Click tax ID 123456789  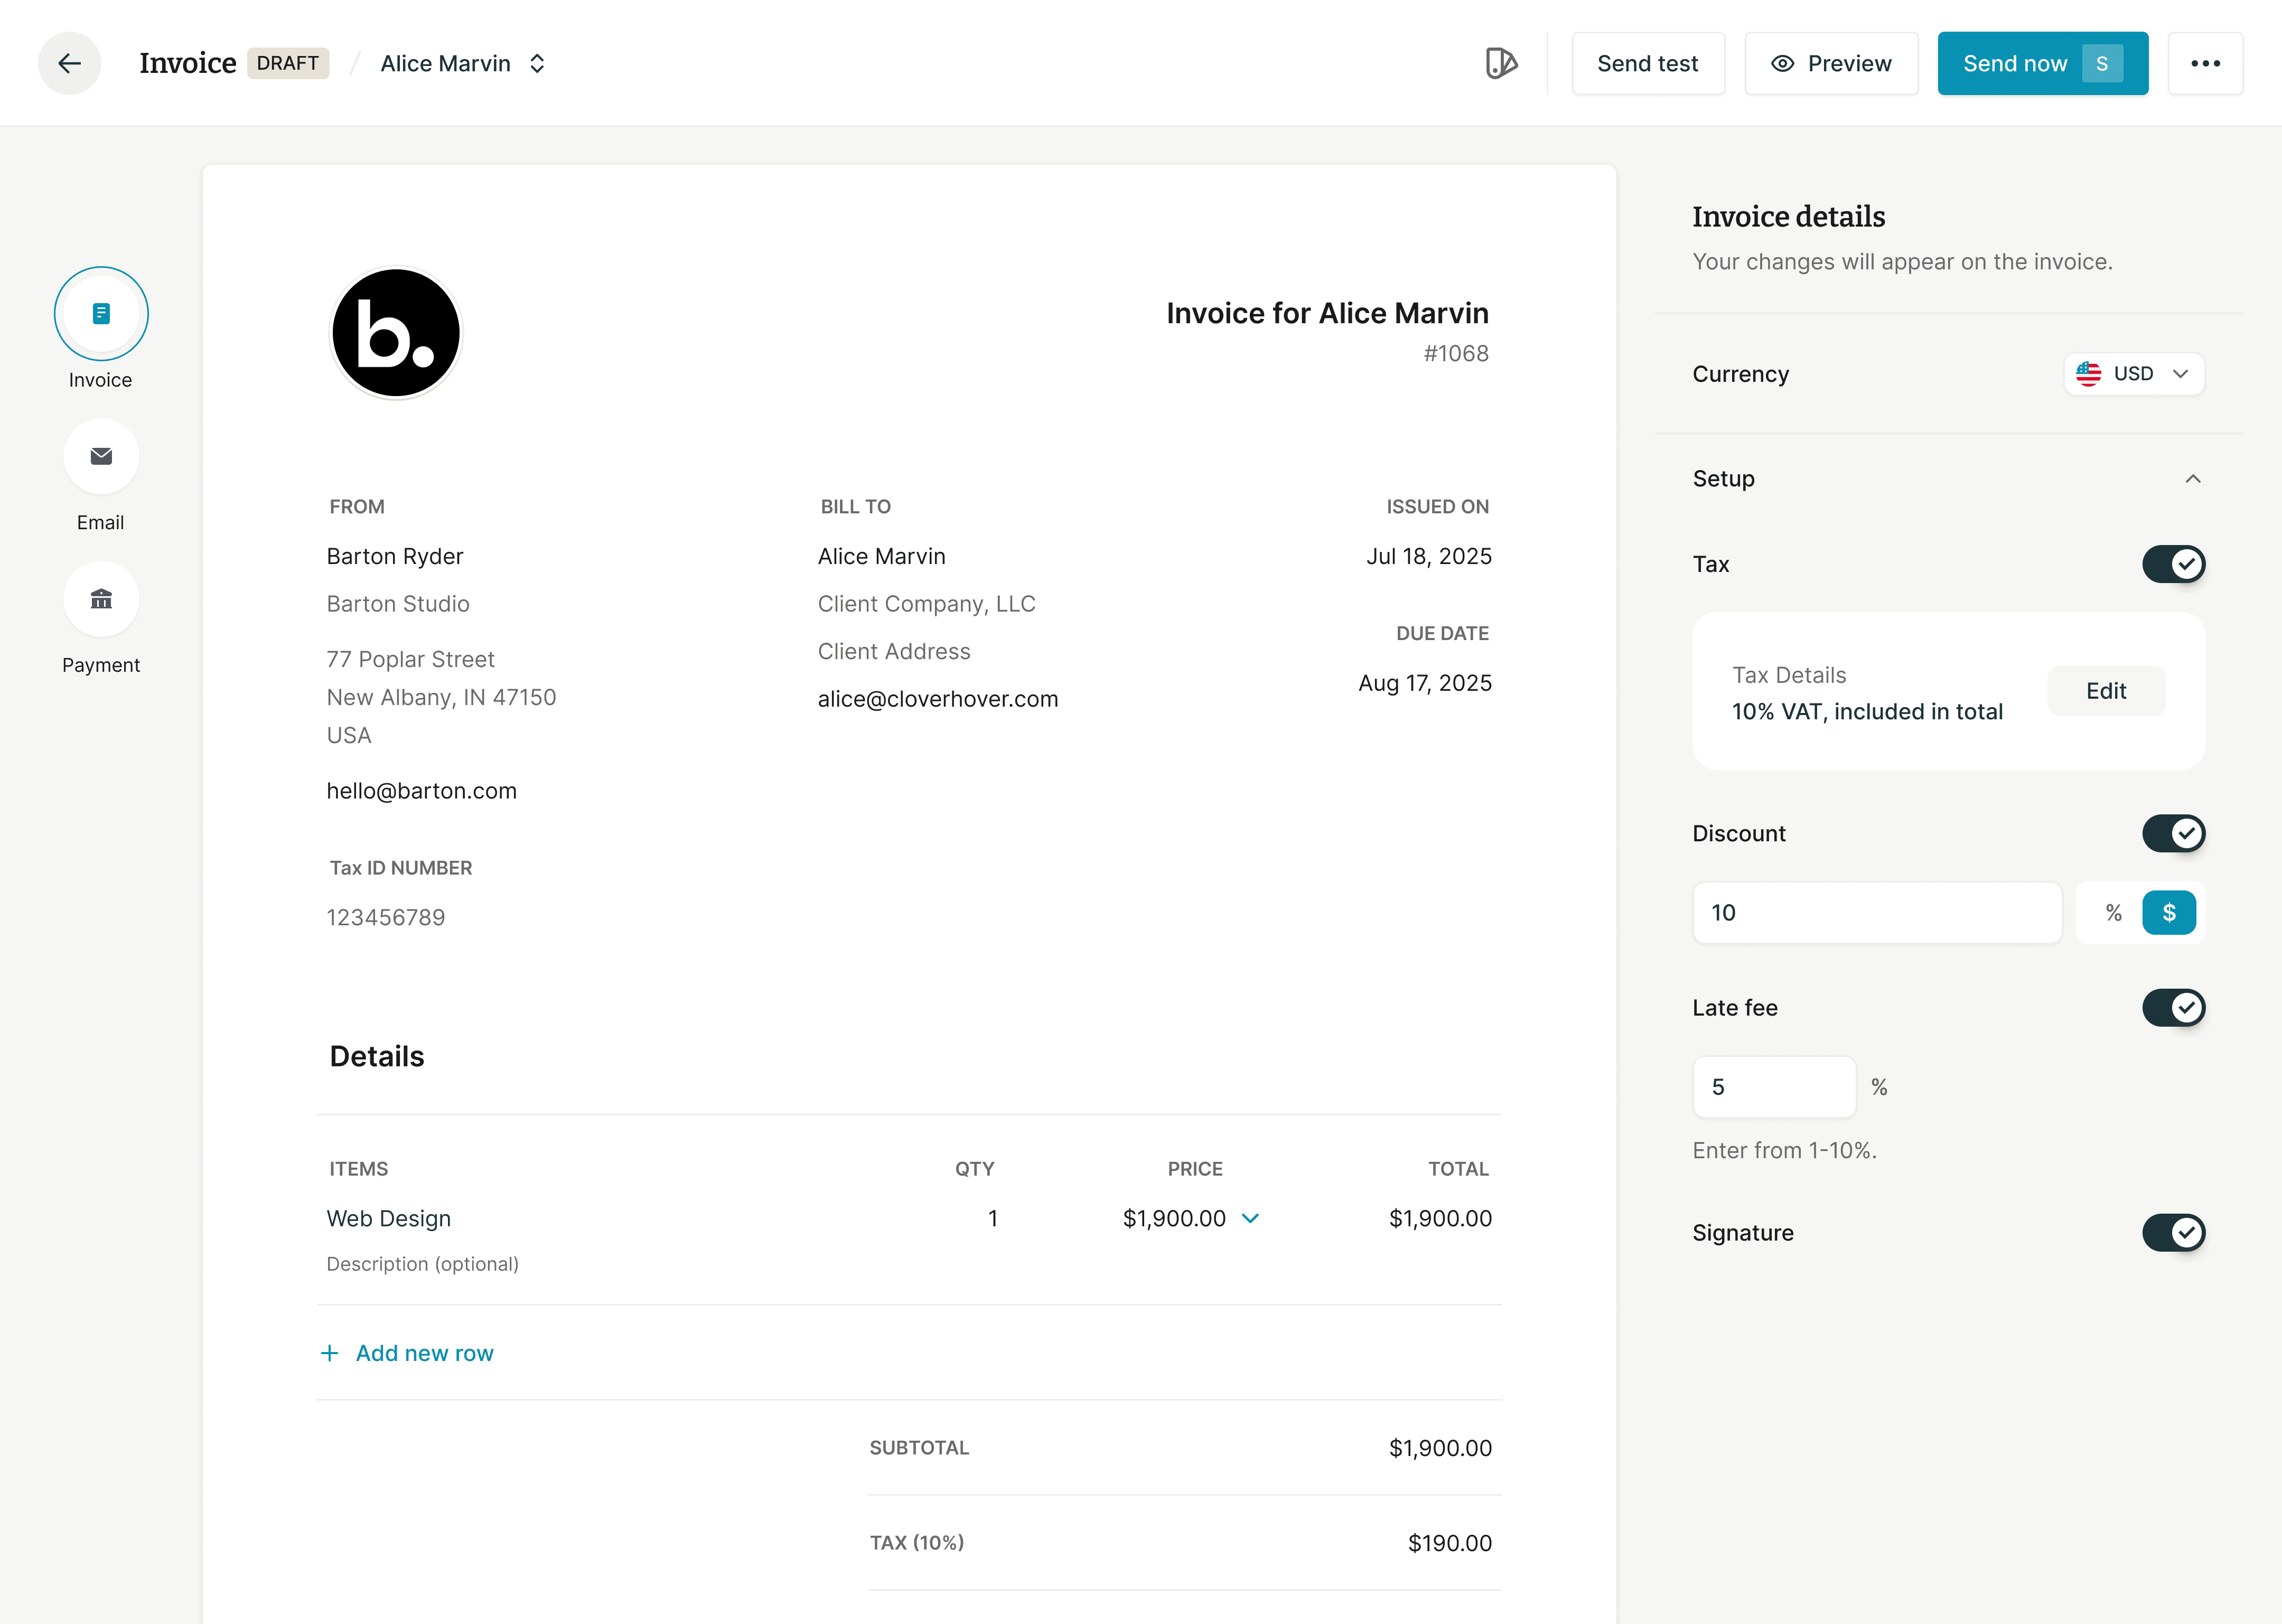[386, 917]
